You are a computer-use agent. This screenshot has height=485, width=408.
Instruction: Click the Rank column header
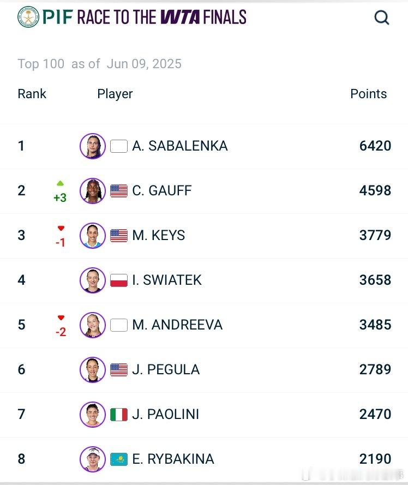(x=32, y=94)
